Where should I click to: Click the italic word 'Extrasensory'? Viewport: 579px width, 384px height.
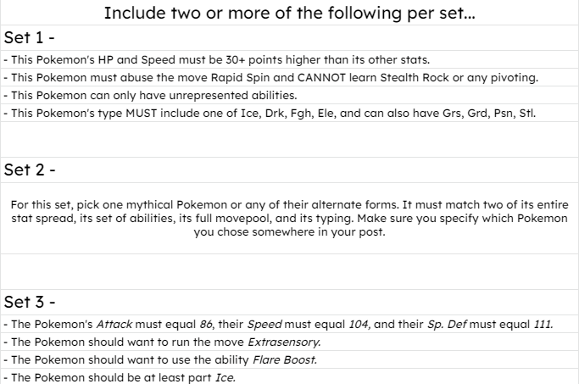[x=284, y=342]
